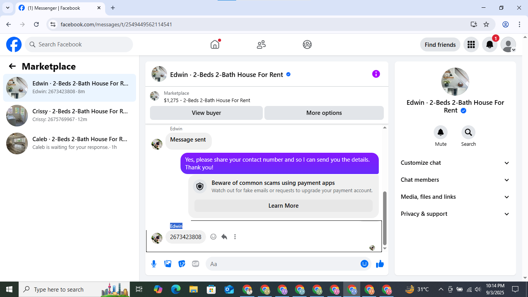View site information icon in address bar

click(53, 24)
